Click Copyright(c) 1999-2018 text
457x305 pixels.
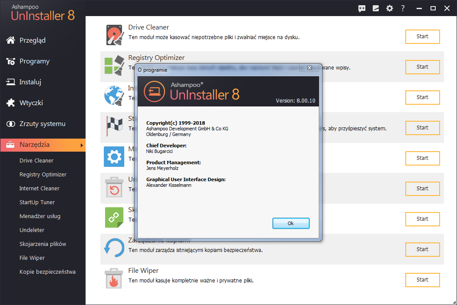pos(176,123)
